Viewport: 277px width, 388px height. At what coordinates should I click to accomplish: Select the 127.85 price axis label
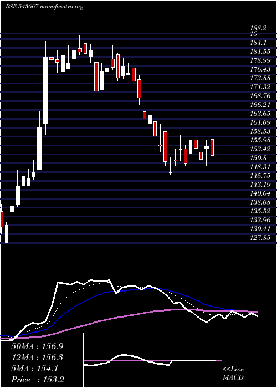click(x=260, y=238)
